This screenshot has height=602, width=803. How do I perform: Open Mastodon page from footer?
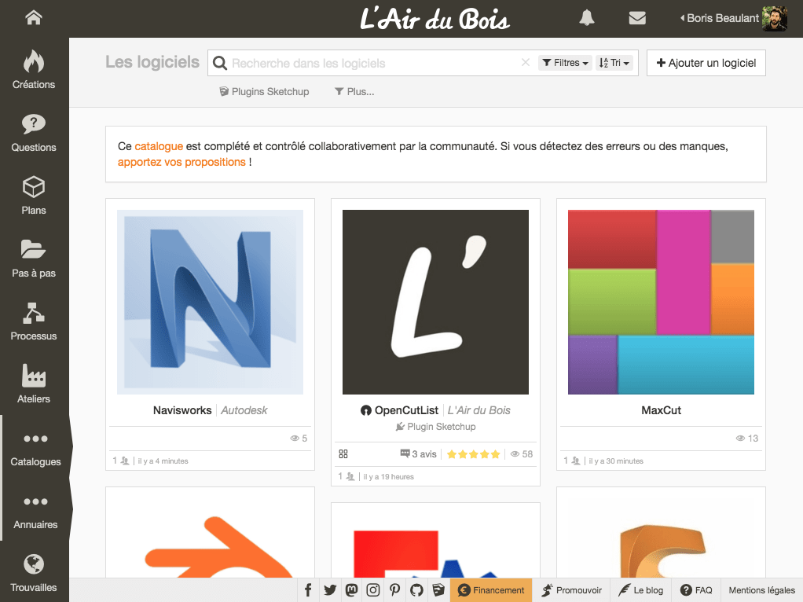351,590
